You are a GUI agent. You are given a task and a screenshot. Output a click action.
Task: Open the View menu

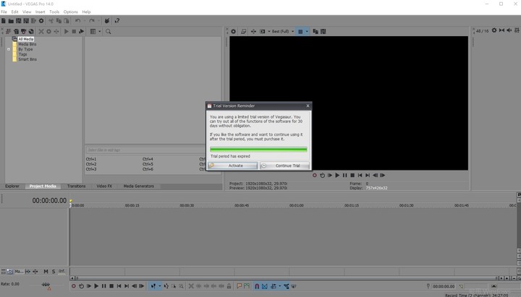click(27, 12)
